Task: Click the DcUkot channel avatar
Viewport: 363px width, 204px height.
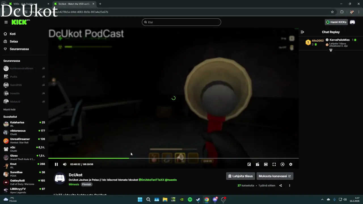Action: [x=60, y=178]
